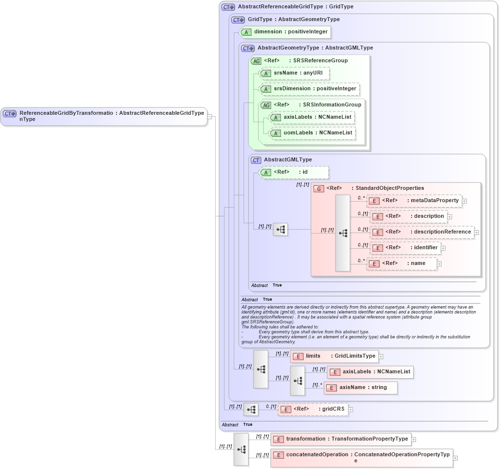The width and height of the screenshot is (500, 470).
Task: Select the axisName : string label
Action: (x=363, y=387)
